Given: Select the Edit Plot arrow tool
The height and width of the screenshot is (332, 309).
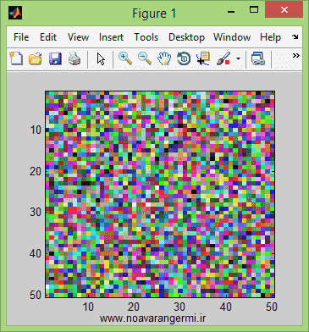Looking at the screenshot, I should [101, 59].
